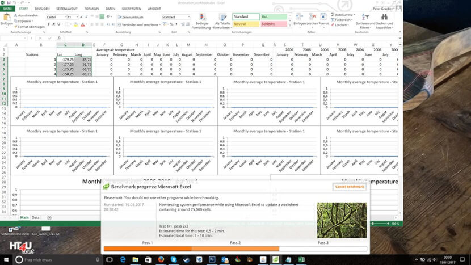The width and height of the screenshot is (471, 265).
Task: Select the Main sheet tab
Action: click(x=24, y=217)
